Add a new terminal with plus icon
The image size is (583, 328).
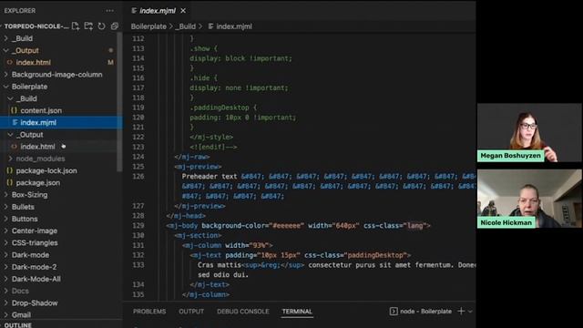click(x=461, y=312)
